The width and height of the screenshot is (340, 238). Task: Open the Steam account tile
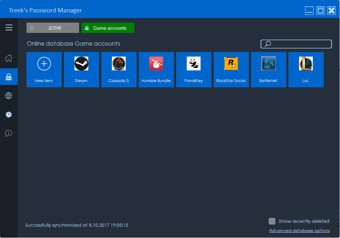82,69
